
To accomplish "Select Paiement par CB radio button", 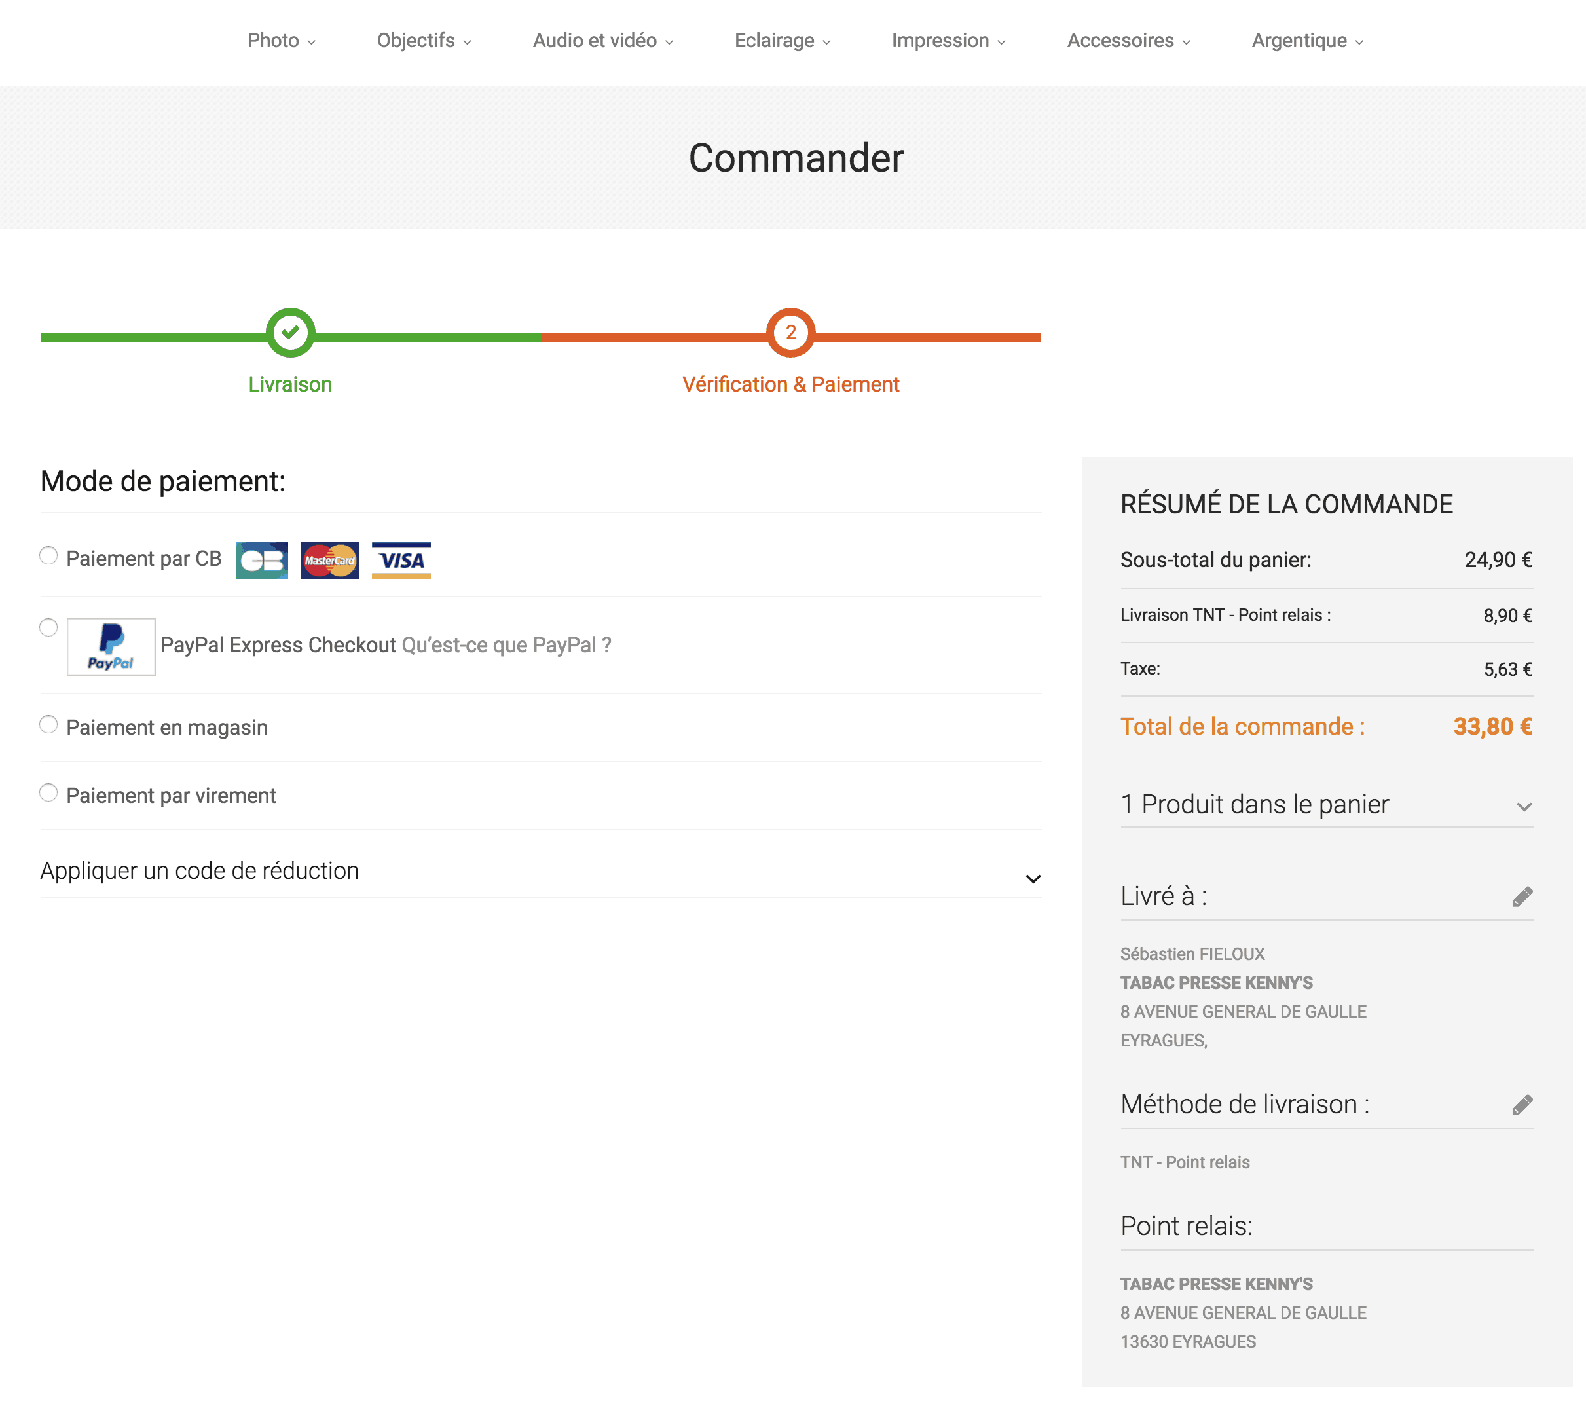I will (x=48, y=556).
